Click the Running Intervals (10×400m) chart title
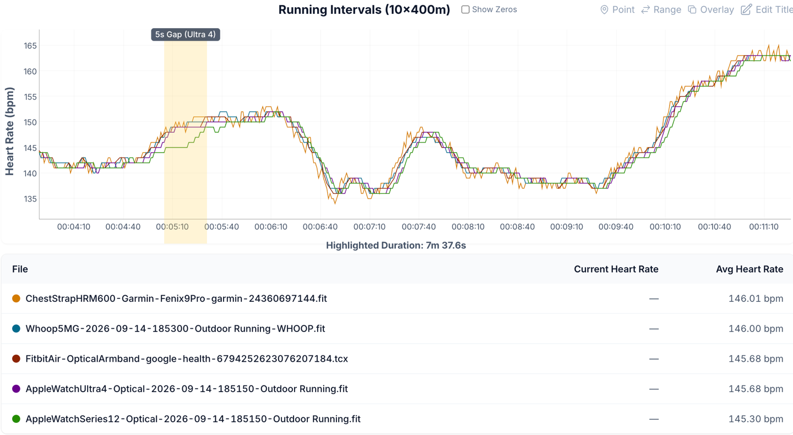This screenshot has height=435, width=793. point(364,10)
